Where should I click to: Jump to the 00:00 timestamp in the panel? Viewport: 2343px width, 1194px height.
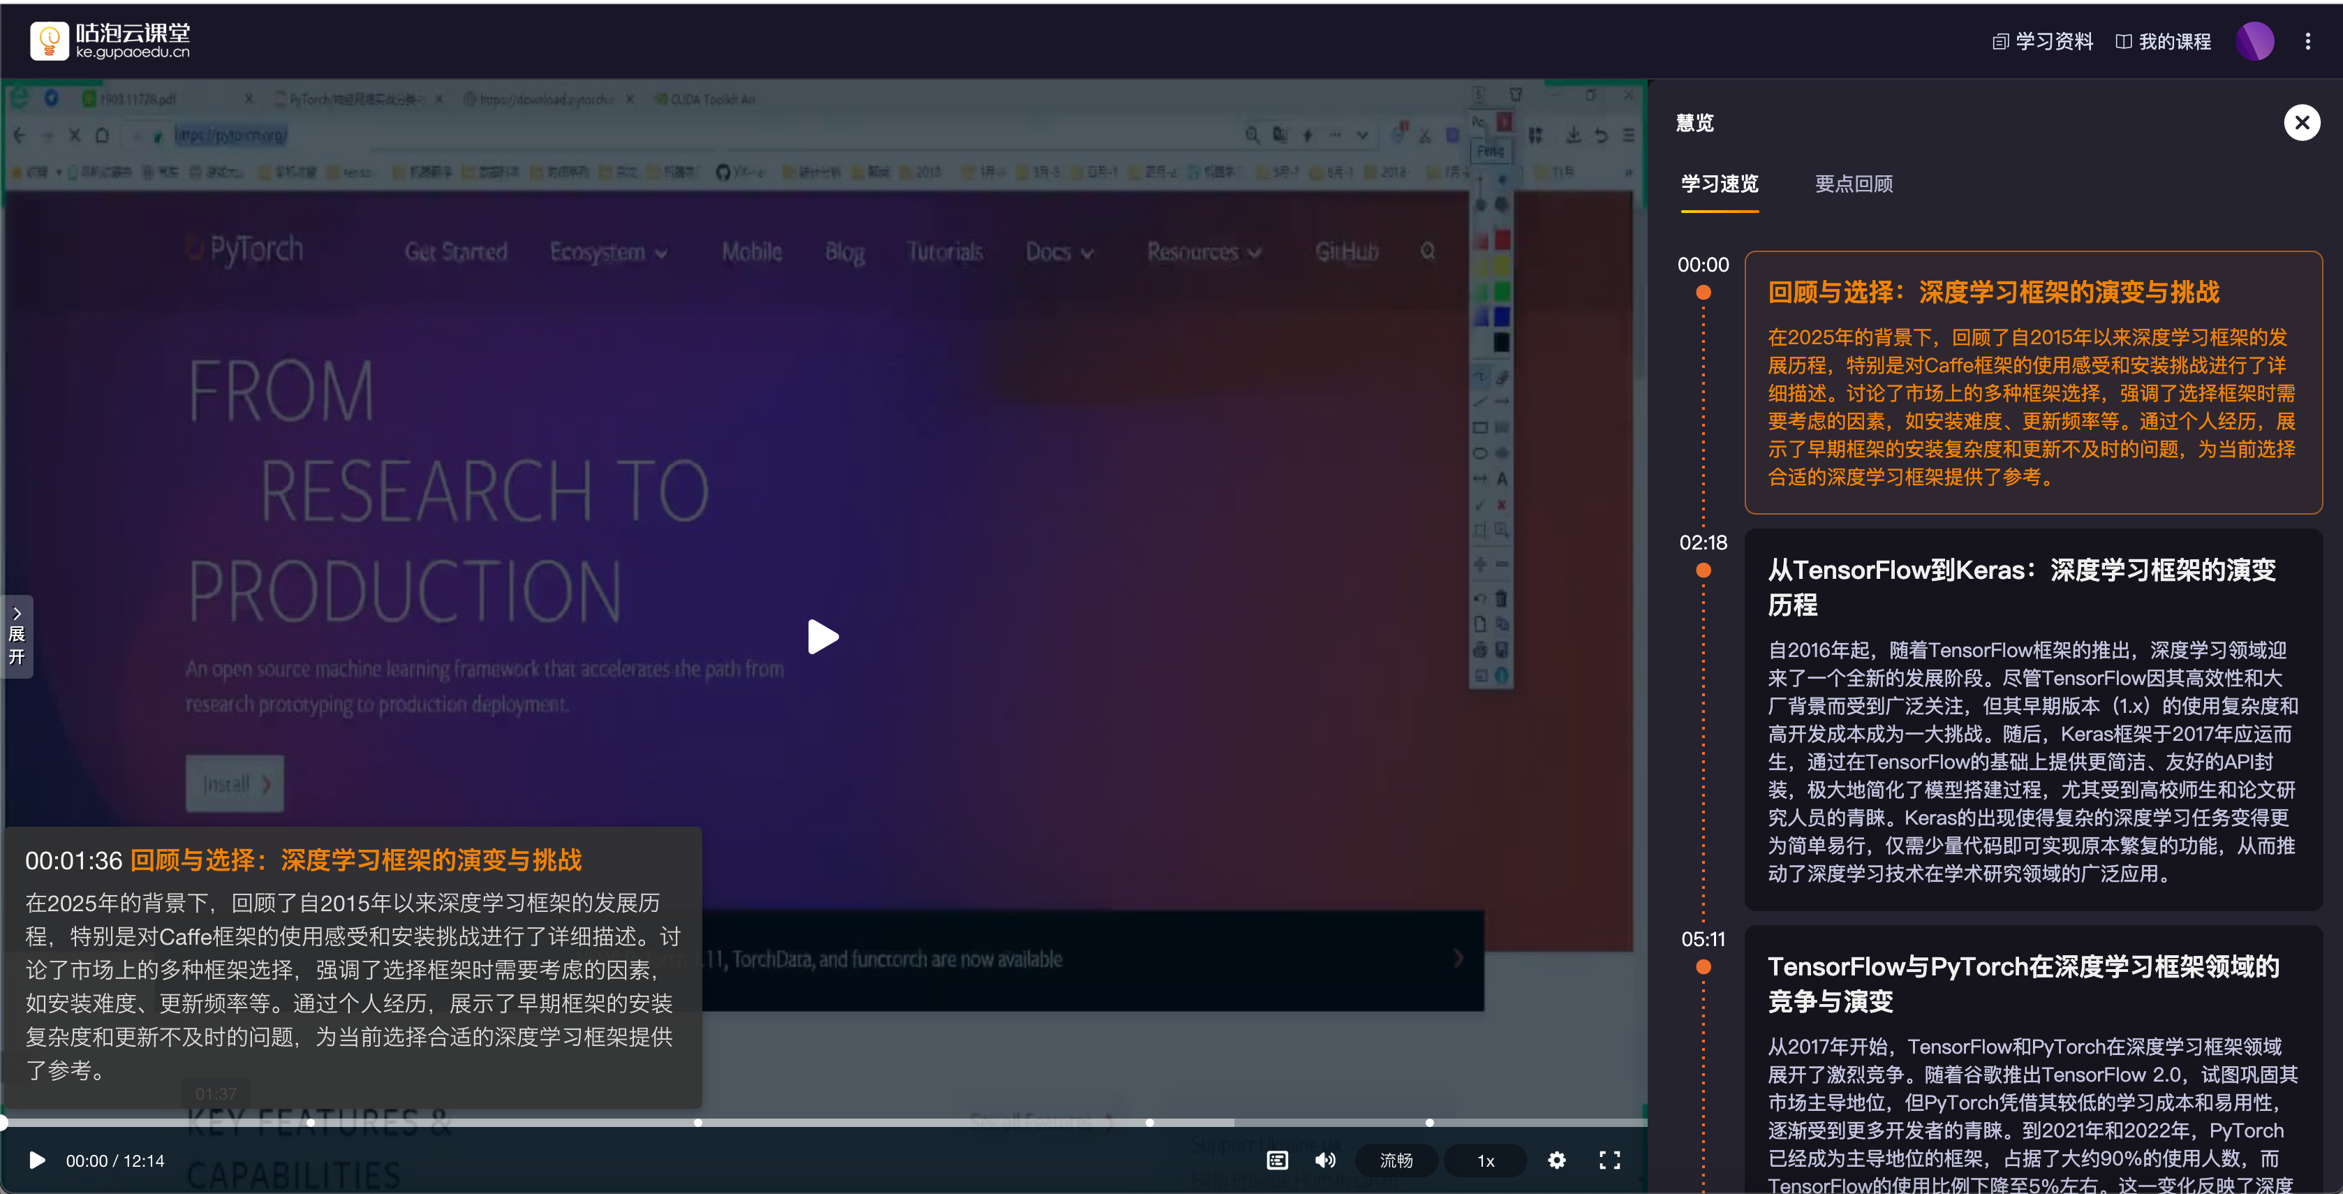tap(1703, 265)
